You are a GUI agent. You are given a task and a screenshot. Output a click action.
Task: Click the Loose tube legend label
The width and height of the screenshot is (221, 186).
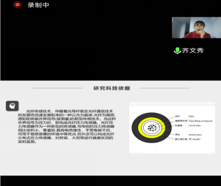[x=194, y=125]
